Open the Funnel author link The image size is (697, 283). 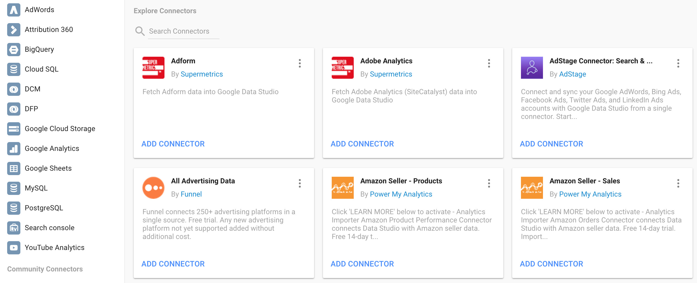pyautogui.click(x=191, y=194)
